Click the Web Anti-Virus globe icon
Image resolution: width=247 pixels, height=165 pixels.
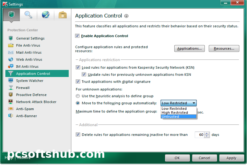(11, 59)
